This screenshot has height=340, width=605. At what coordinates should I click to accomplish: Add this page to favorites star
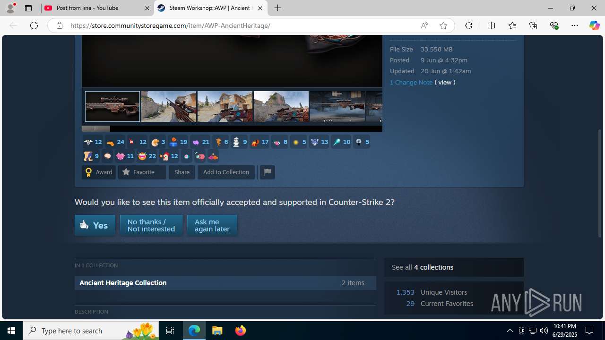pyautogui.click(x=443, y=25)
